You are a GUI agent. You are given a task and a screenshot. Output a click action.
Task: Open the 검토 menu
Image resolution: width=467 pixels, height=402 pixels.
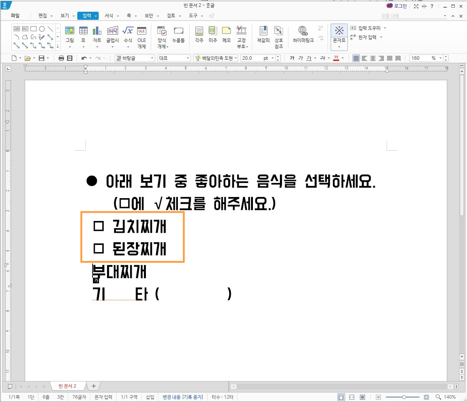(x=171, y=16)
